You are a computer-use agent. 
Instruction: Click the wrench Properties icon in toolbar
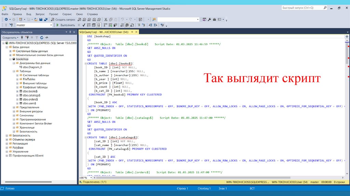210,19
